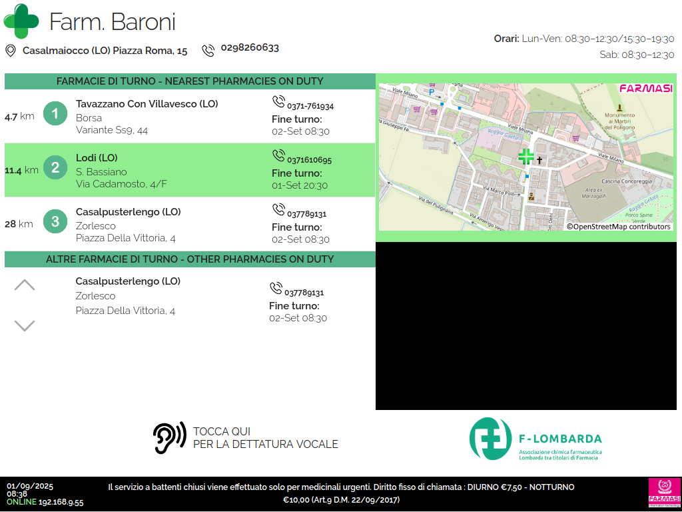The height and width of the screenshot is (512, 682).
Task: Click phone icon for Lodi S. Bassiano
Action: (x=278, y=155)
